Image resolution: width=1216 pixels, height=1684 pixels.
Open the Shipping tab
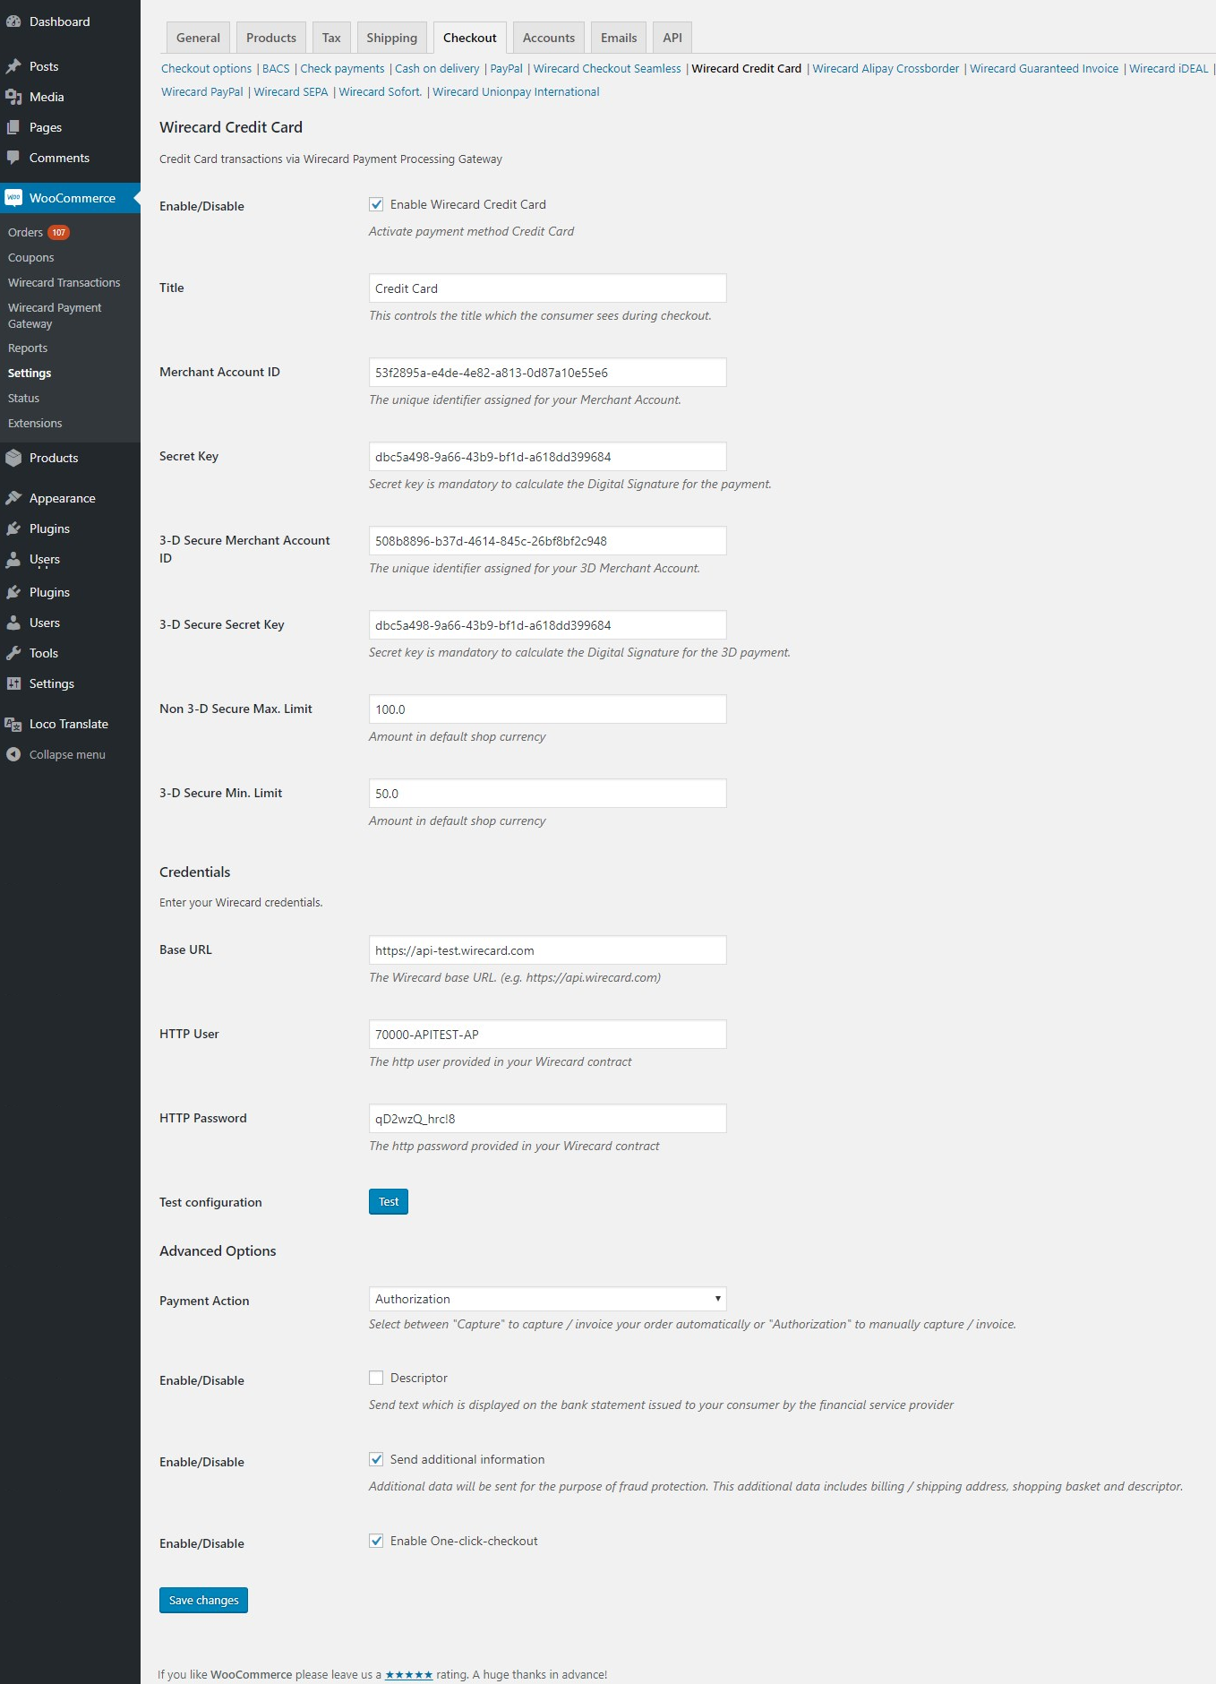coord(391,38)
